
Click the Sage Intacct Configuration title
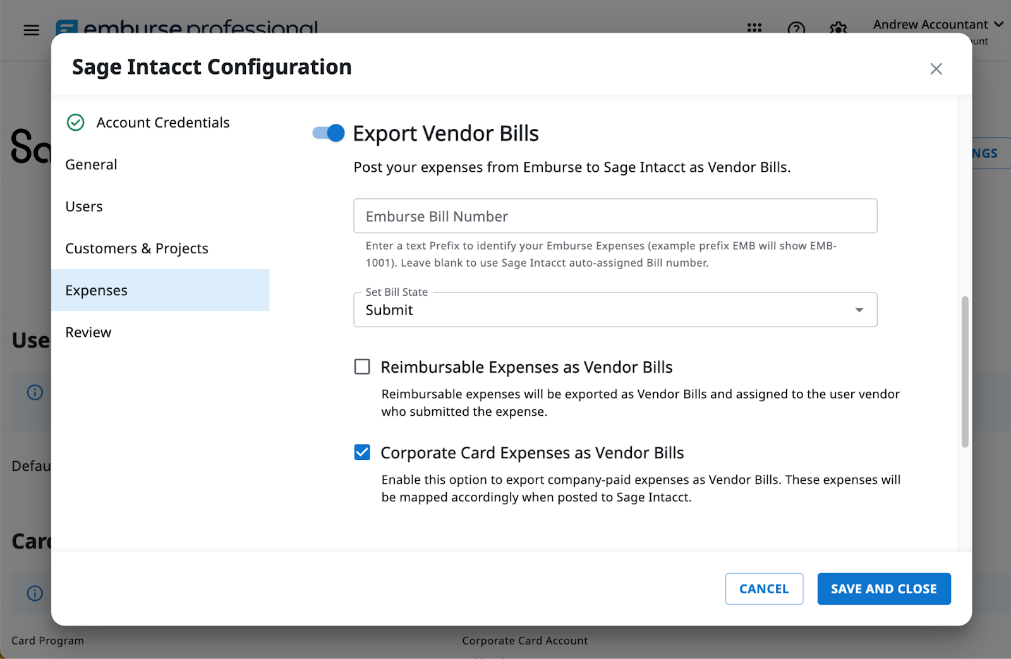[x=212, y=67]
